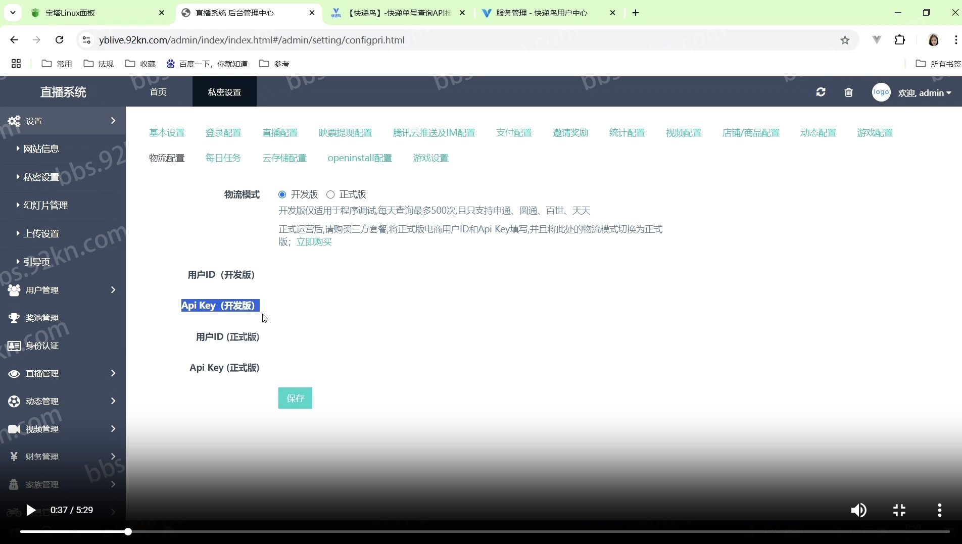Click the round logo avatar
The width and height of the screenshot is (962, 544).
coord(881,92)
